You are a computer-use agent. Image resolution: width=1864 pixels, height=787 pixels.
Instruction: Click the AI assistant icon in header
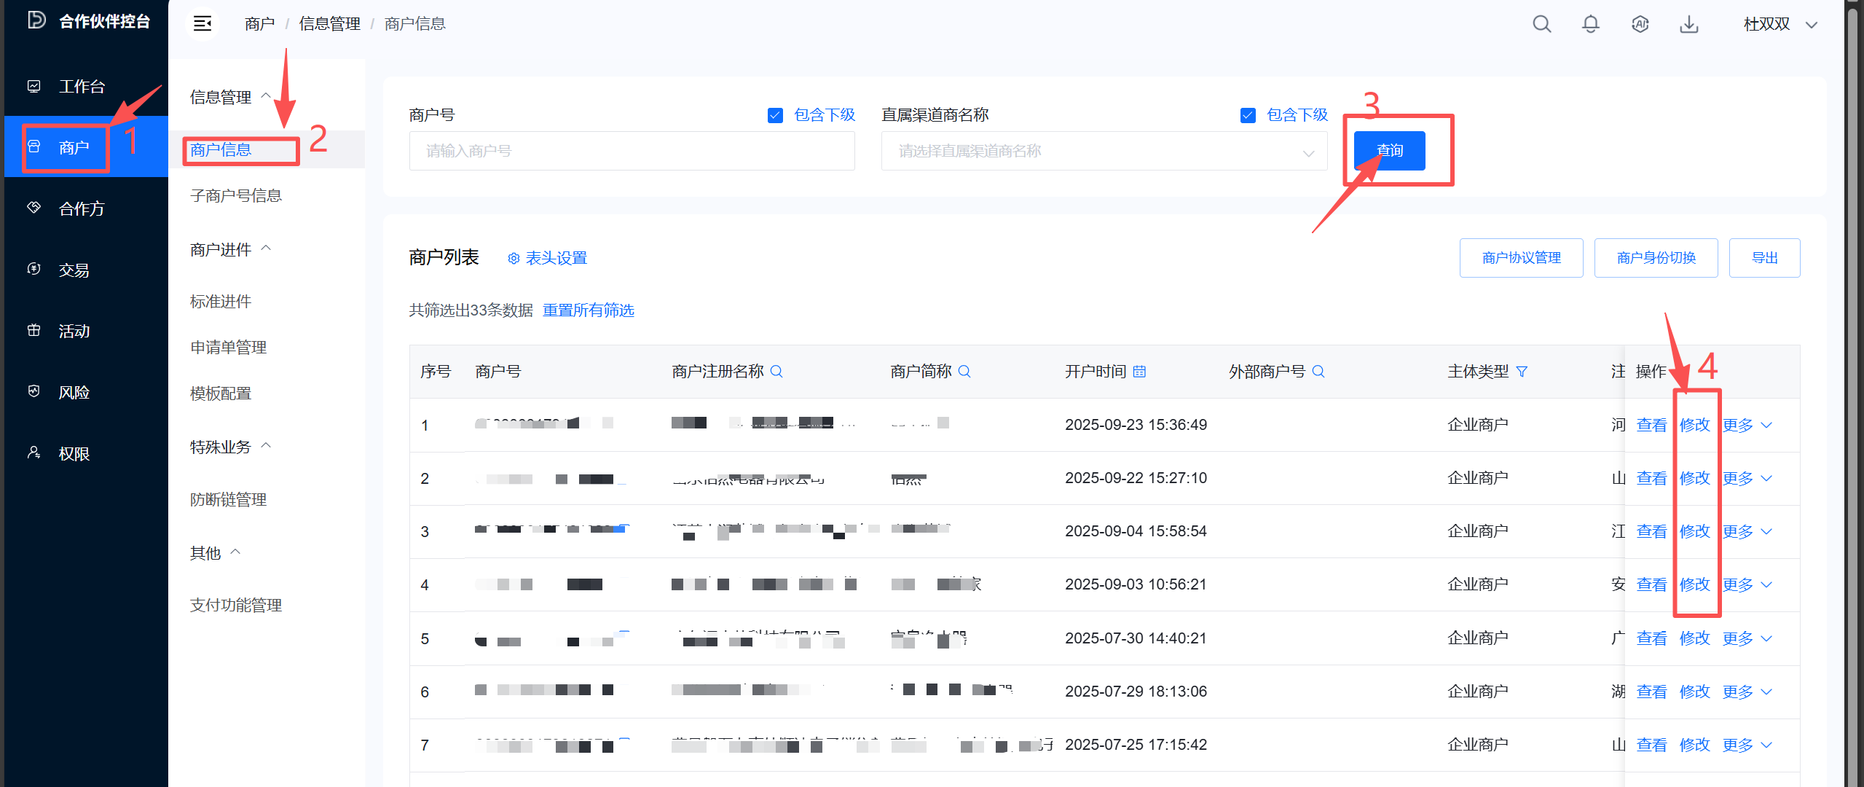pos(1640,24)
